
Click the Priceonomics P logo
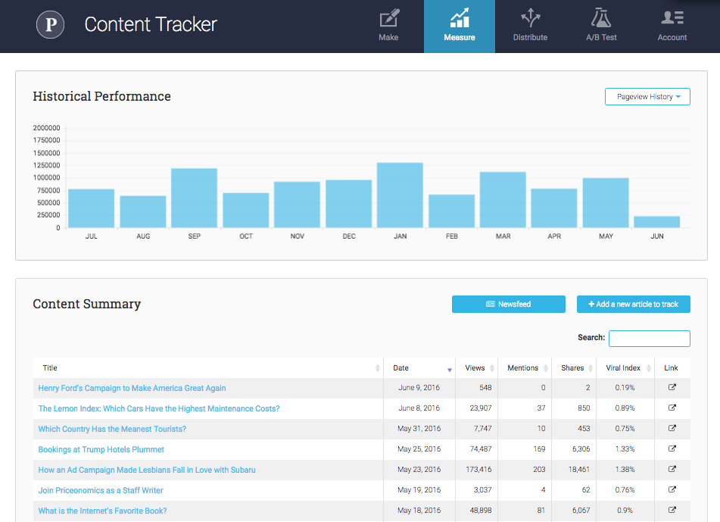pyautogui.click(x=50, y=24)
